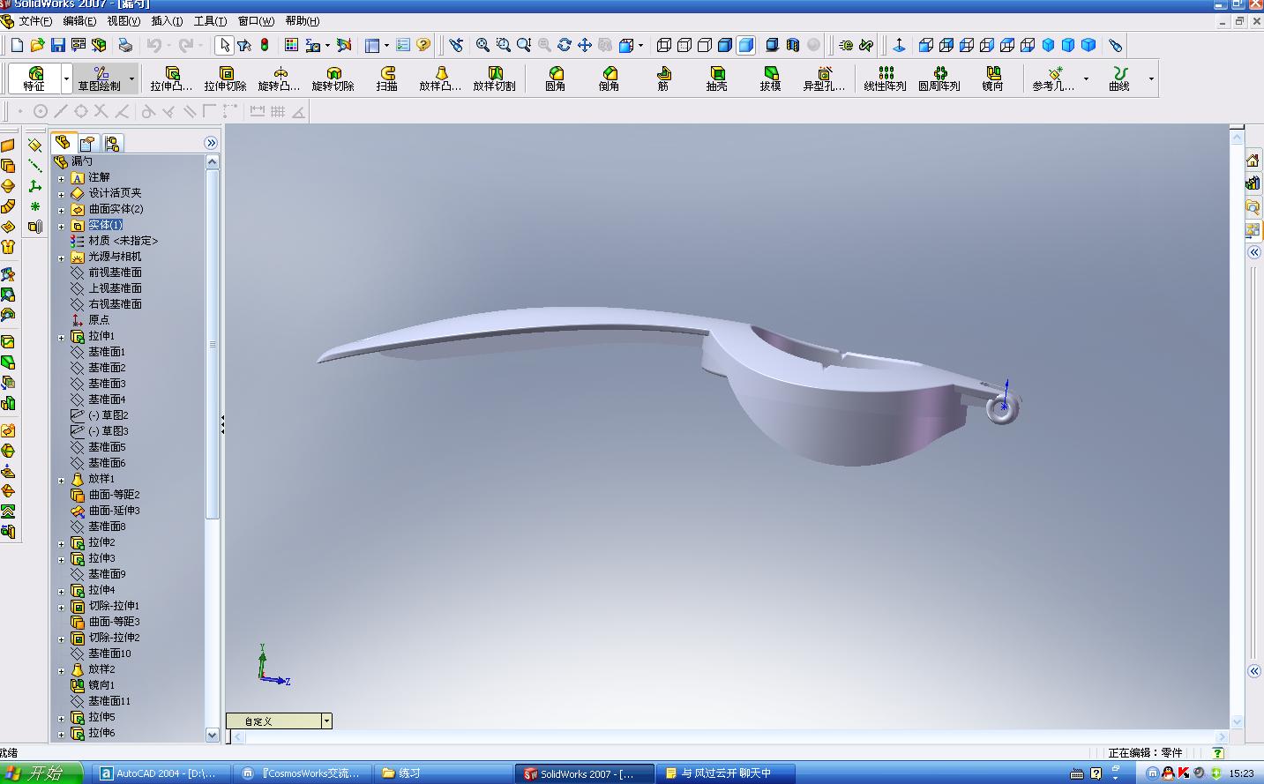Screen dimensions: 1264x784
Task: Click the 倒角 chamfer feature icon
Action: click(x=609, y=78)
